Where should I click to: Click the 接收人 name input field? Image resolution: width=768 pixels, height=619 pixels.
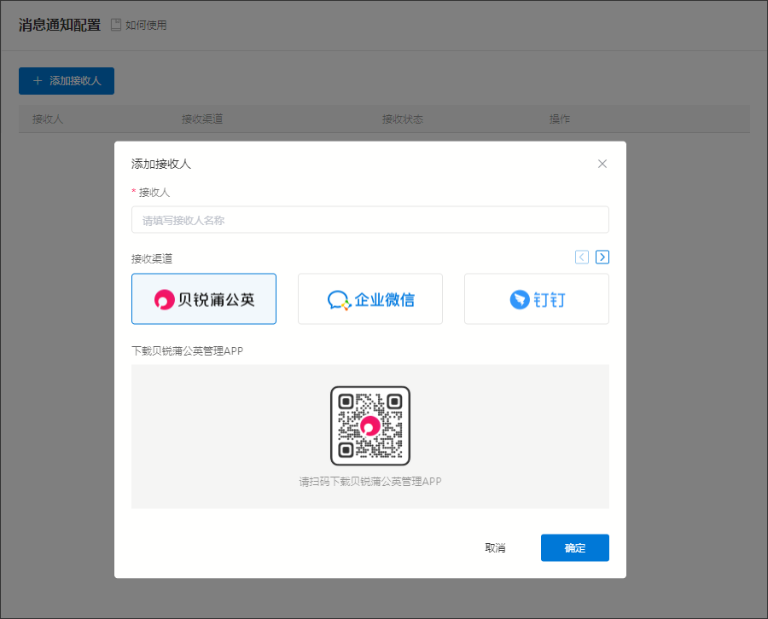click(x=369, y=220)
